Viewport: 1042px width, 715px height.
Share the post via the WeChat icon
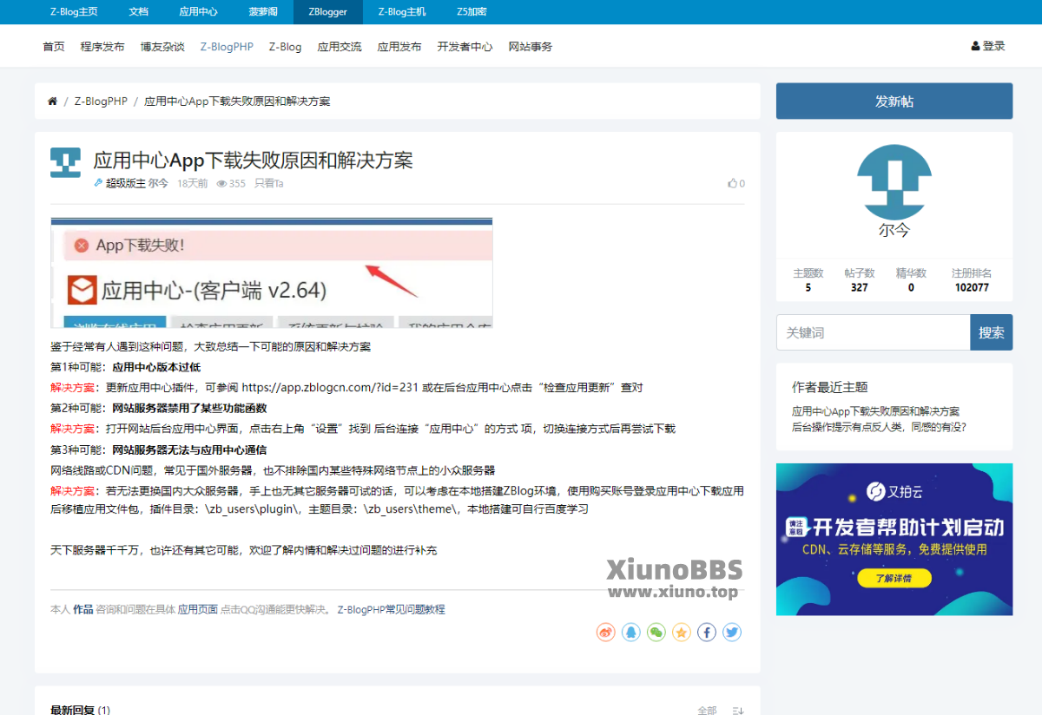click(656, 633)
